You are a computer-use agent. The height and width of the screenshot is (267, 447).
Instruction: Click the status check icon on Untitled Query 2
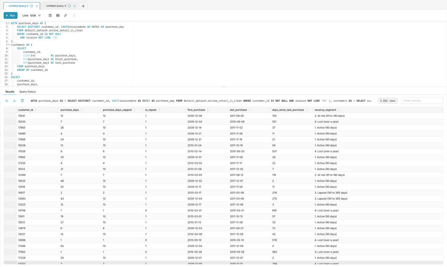click(32, 6)
